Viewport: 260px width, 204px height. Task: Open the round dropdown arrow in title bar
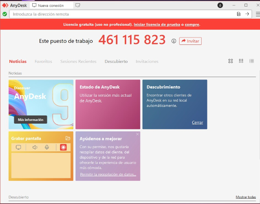click(220, 5)
